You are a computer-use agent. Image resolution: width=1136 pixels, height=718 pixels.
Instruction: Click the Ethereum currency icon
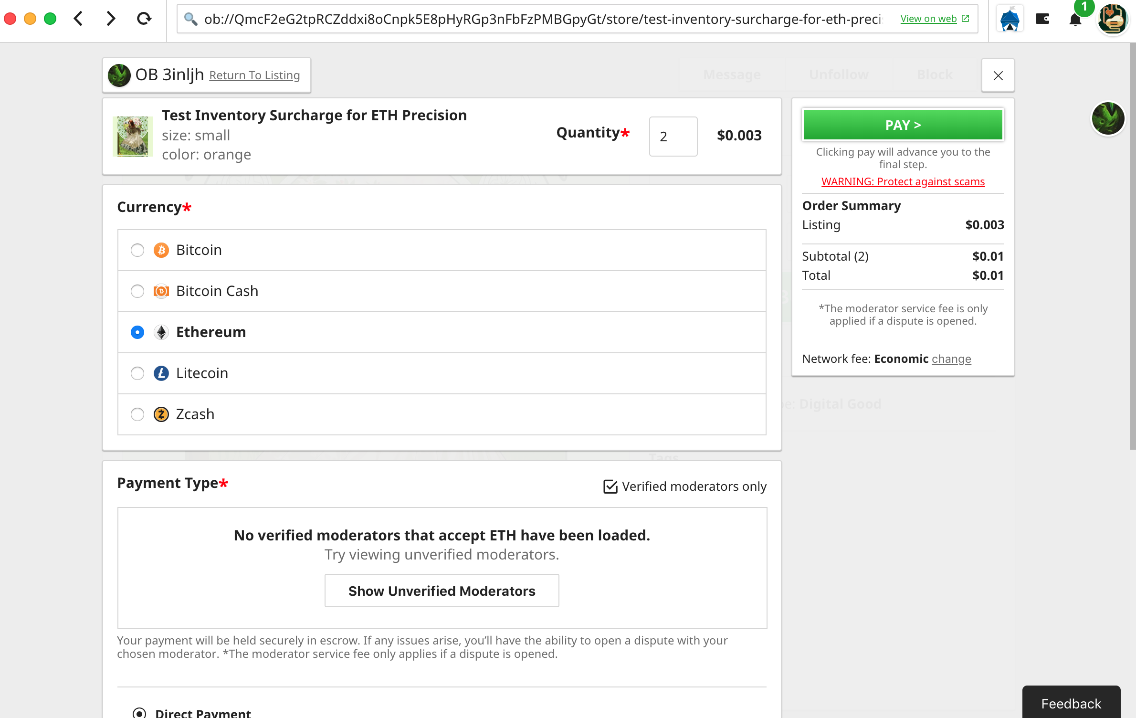(161, 332)
